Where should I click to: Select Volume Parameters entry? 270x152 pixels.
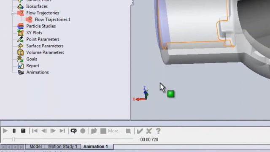click(x=45, y=52)
